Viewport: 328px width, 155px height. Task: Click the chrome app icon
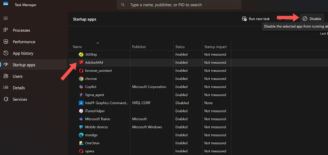[x=81, y=79]
